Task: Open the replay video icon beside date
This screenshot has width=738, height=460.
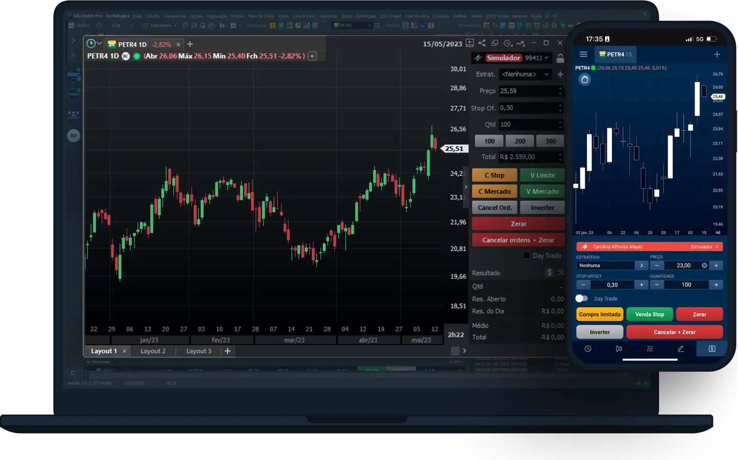Action: 470,43
